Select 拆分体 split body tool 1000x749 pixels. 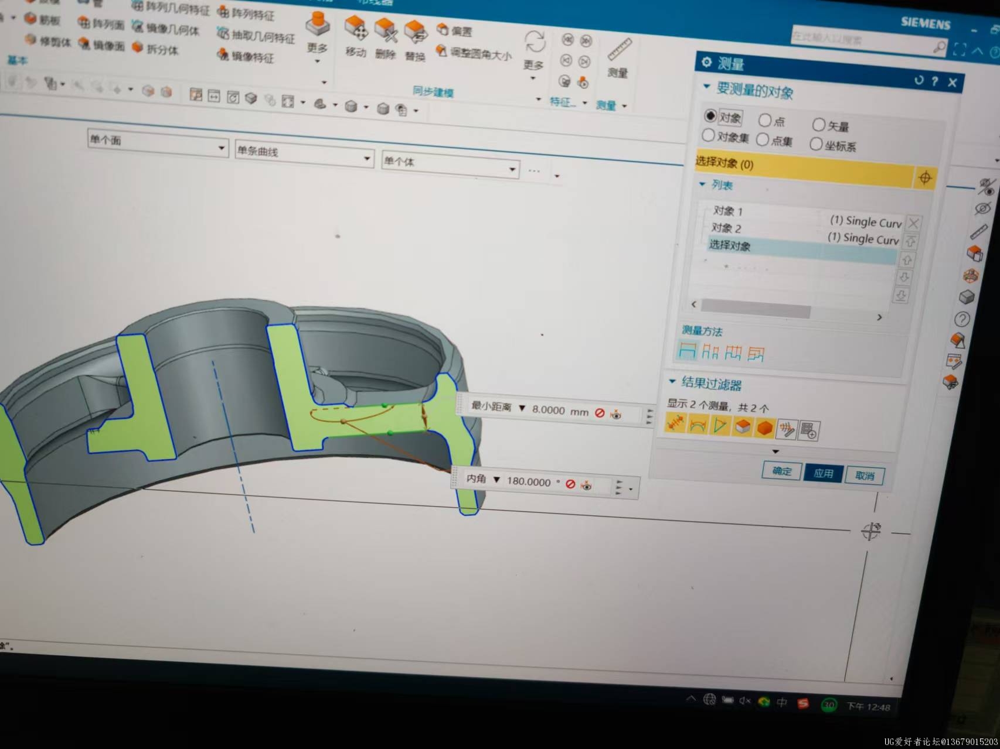155,49
